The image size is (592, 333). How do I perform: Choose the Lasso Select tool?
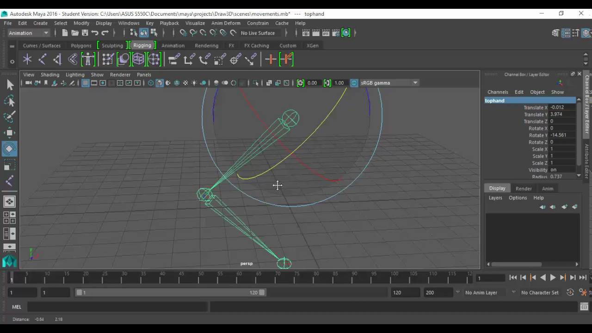(x=9, y=101)
